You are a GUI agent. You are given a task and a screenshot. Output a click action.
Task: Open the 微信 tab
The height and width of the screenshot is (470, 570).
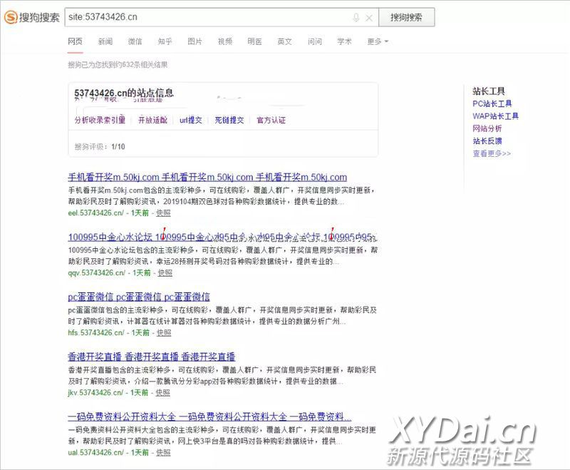(135, 41)
